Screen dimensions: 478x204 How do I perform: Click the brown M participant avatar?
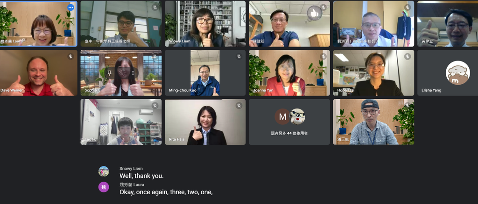point(282,116)
